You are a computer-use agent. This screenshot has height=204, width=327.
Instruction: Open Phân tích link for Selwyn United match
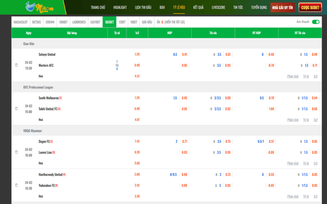pyautogui.click(x=293, y=76)
